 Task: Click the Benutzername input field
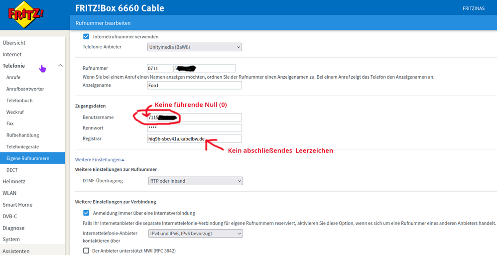[194, 117]
